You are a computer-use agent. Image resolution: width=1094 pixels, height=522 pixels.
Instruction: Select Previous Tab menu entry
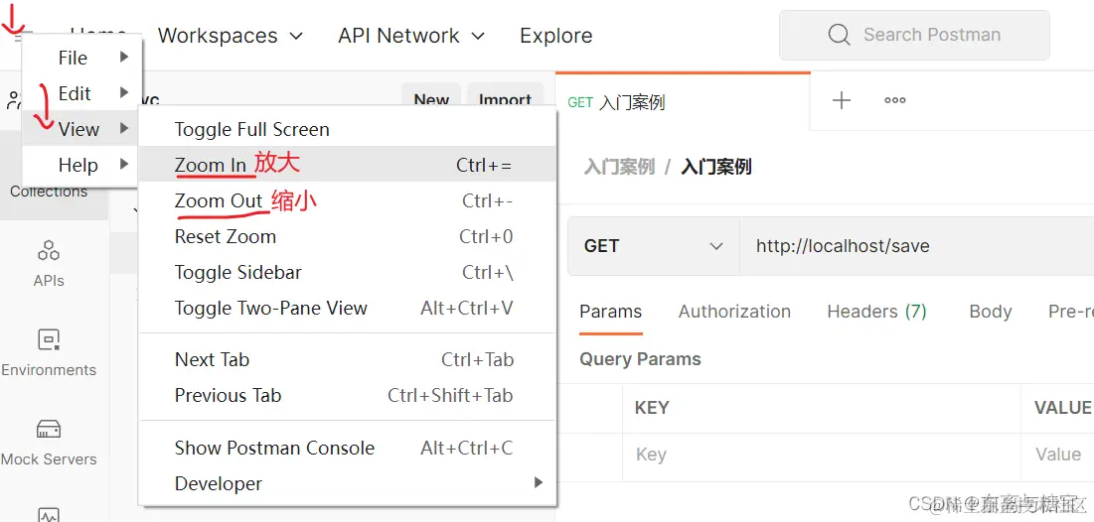[348, 395]
